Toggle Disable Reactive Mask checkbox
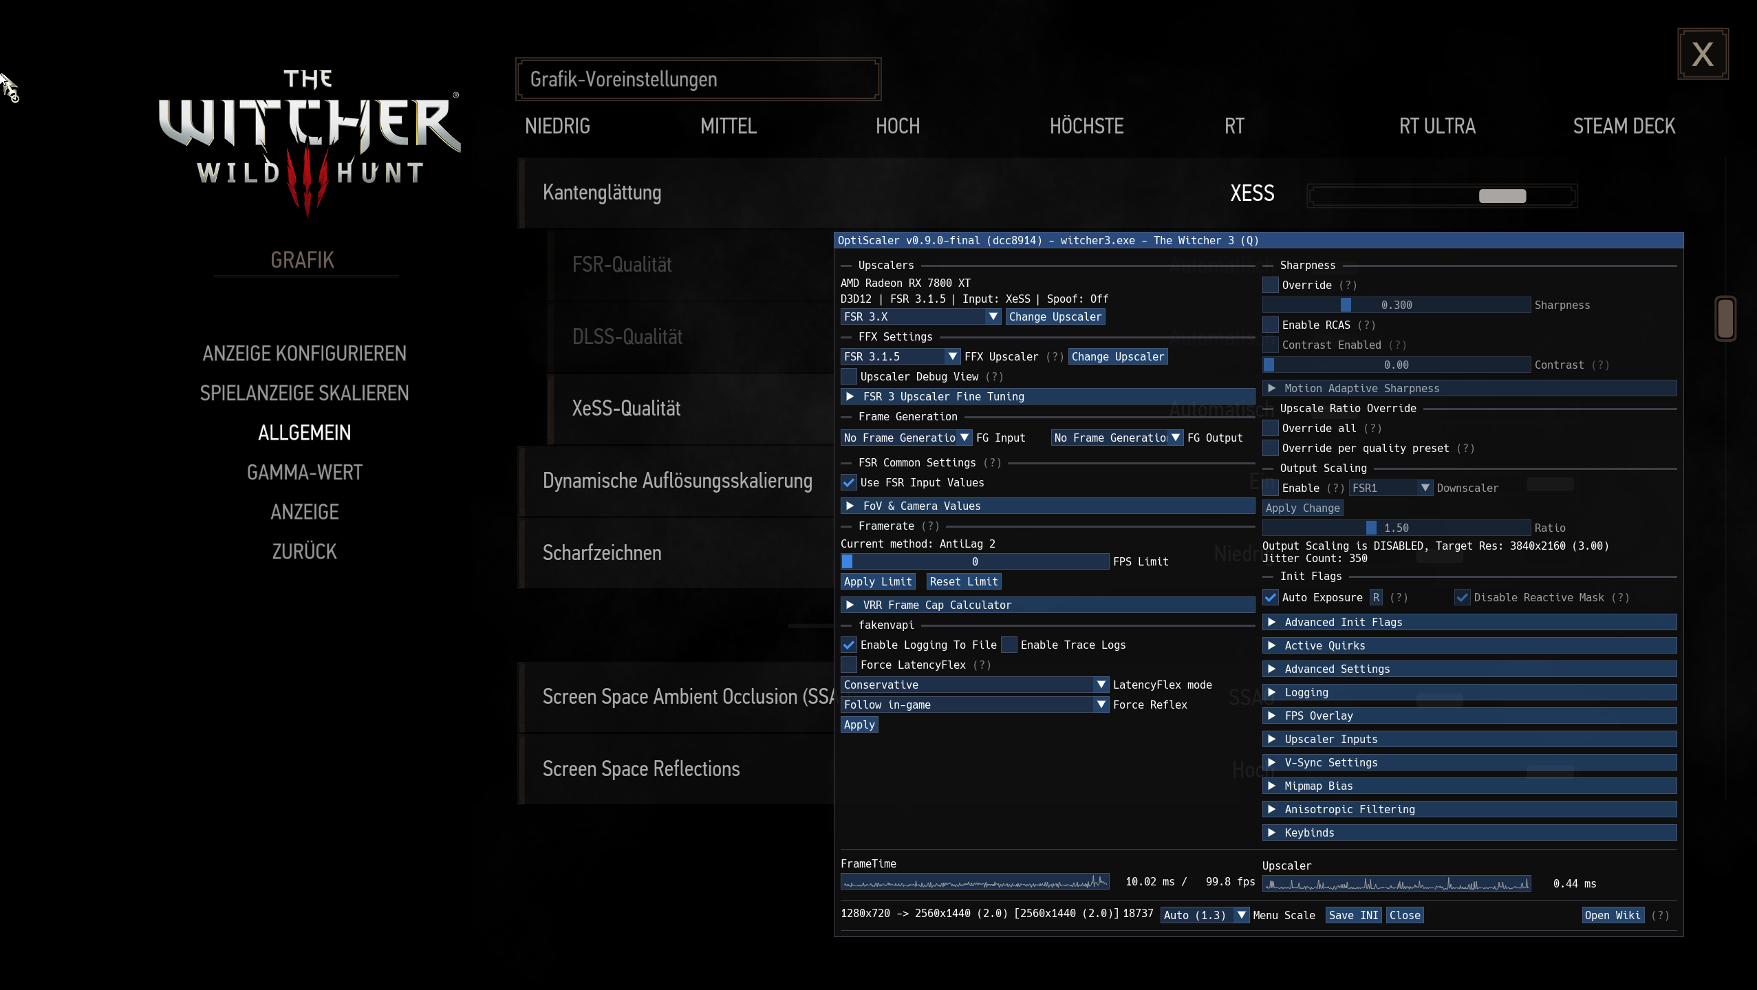 pyautogui.click(x=1462, y=597)
